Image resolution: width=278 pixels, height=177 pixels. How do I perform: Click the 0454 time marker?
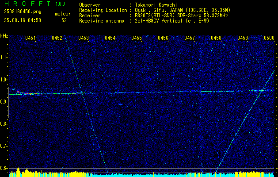click(x=110, y=38)
